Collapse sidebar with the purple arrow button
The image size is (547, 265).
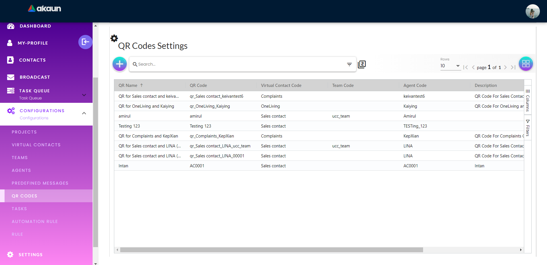85,42
